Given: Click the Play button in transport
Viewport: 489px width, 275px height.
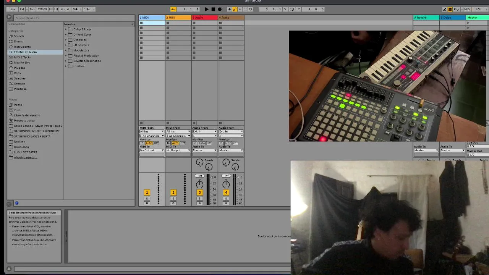Looking at the screenshot, I should coord(207,9).
